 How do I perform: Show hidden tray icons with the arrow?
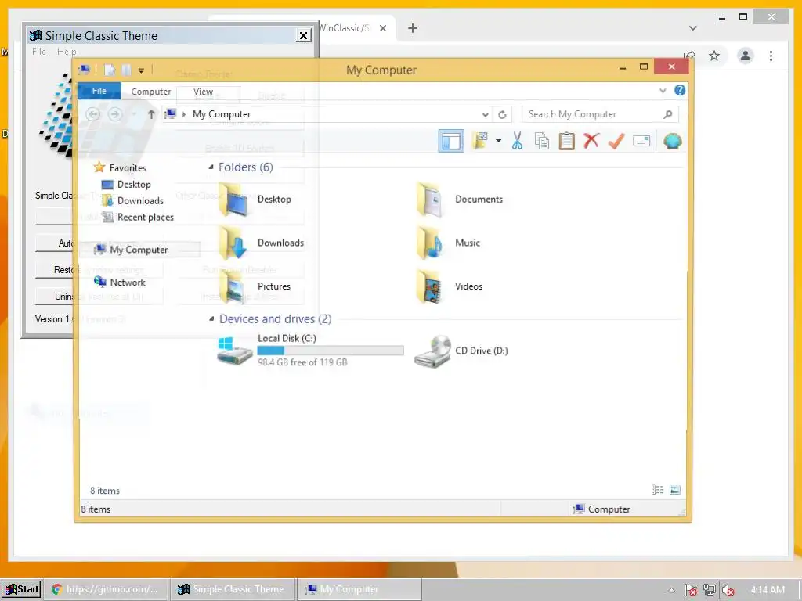point(671,590)
